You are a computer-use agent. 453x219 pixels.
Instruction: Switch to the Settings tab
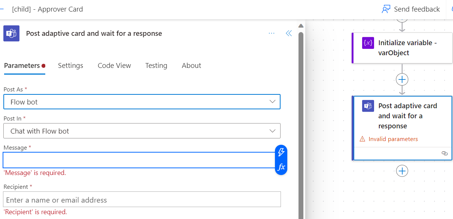70,65
